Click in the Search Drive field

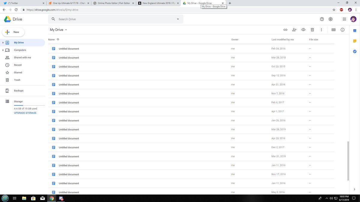tap(115, 19)
